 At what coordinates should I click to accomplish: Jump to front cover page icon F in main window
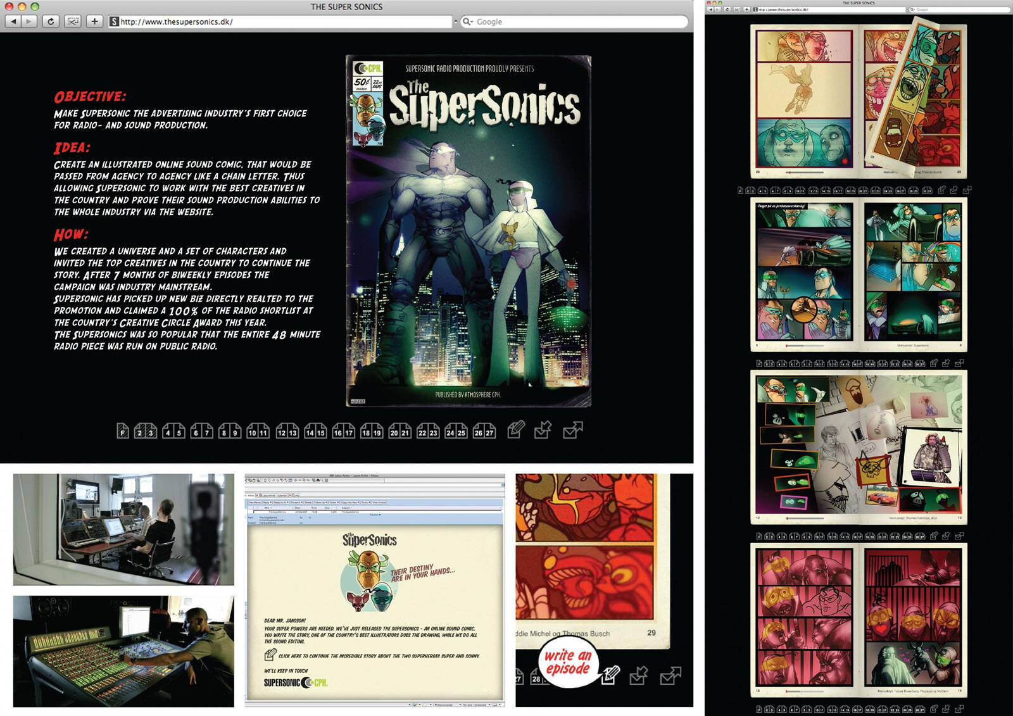[x=123, y=431]
